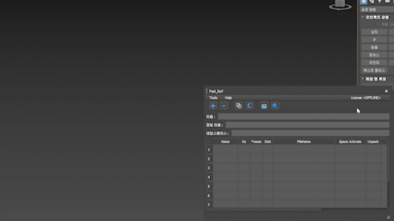Click the ViewCube in viewport corner
The width and height of the screenshot is (394, 221).
point(339,4)
